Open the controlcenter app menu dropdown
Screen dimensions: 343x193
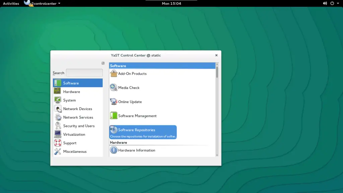[45, 3]
